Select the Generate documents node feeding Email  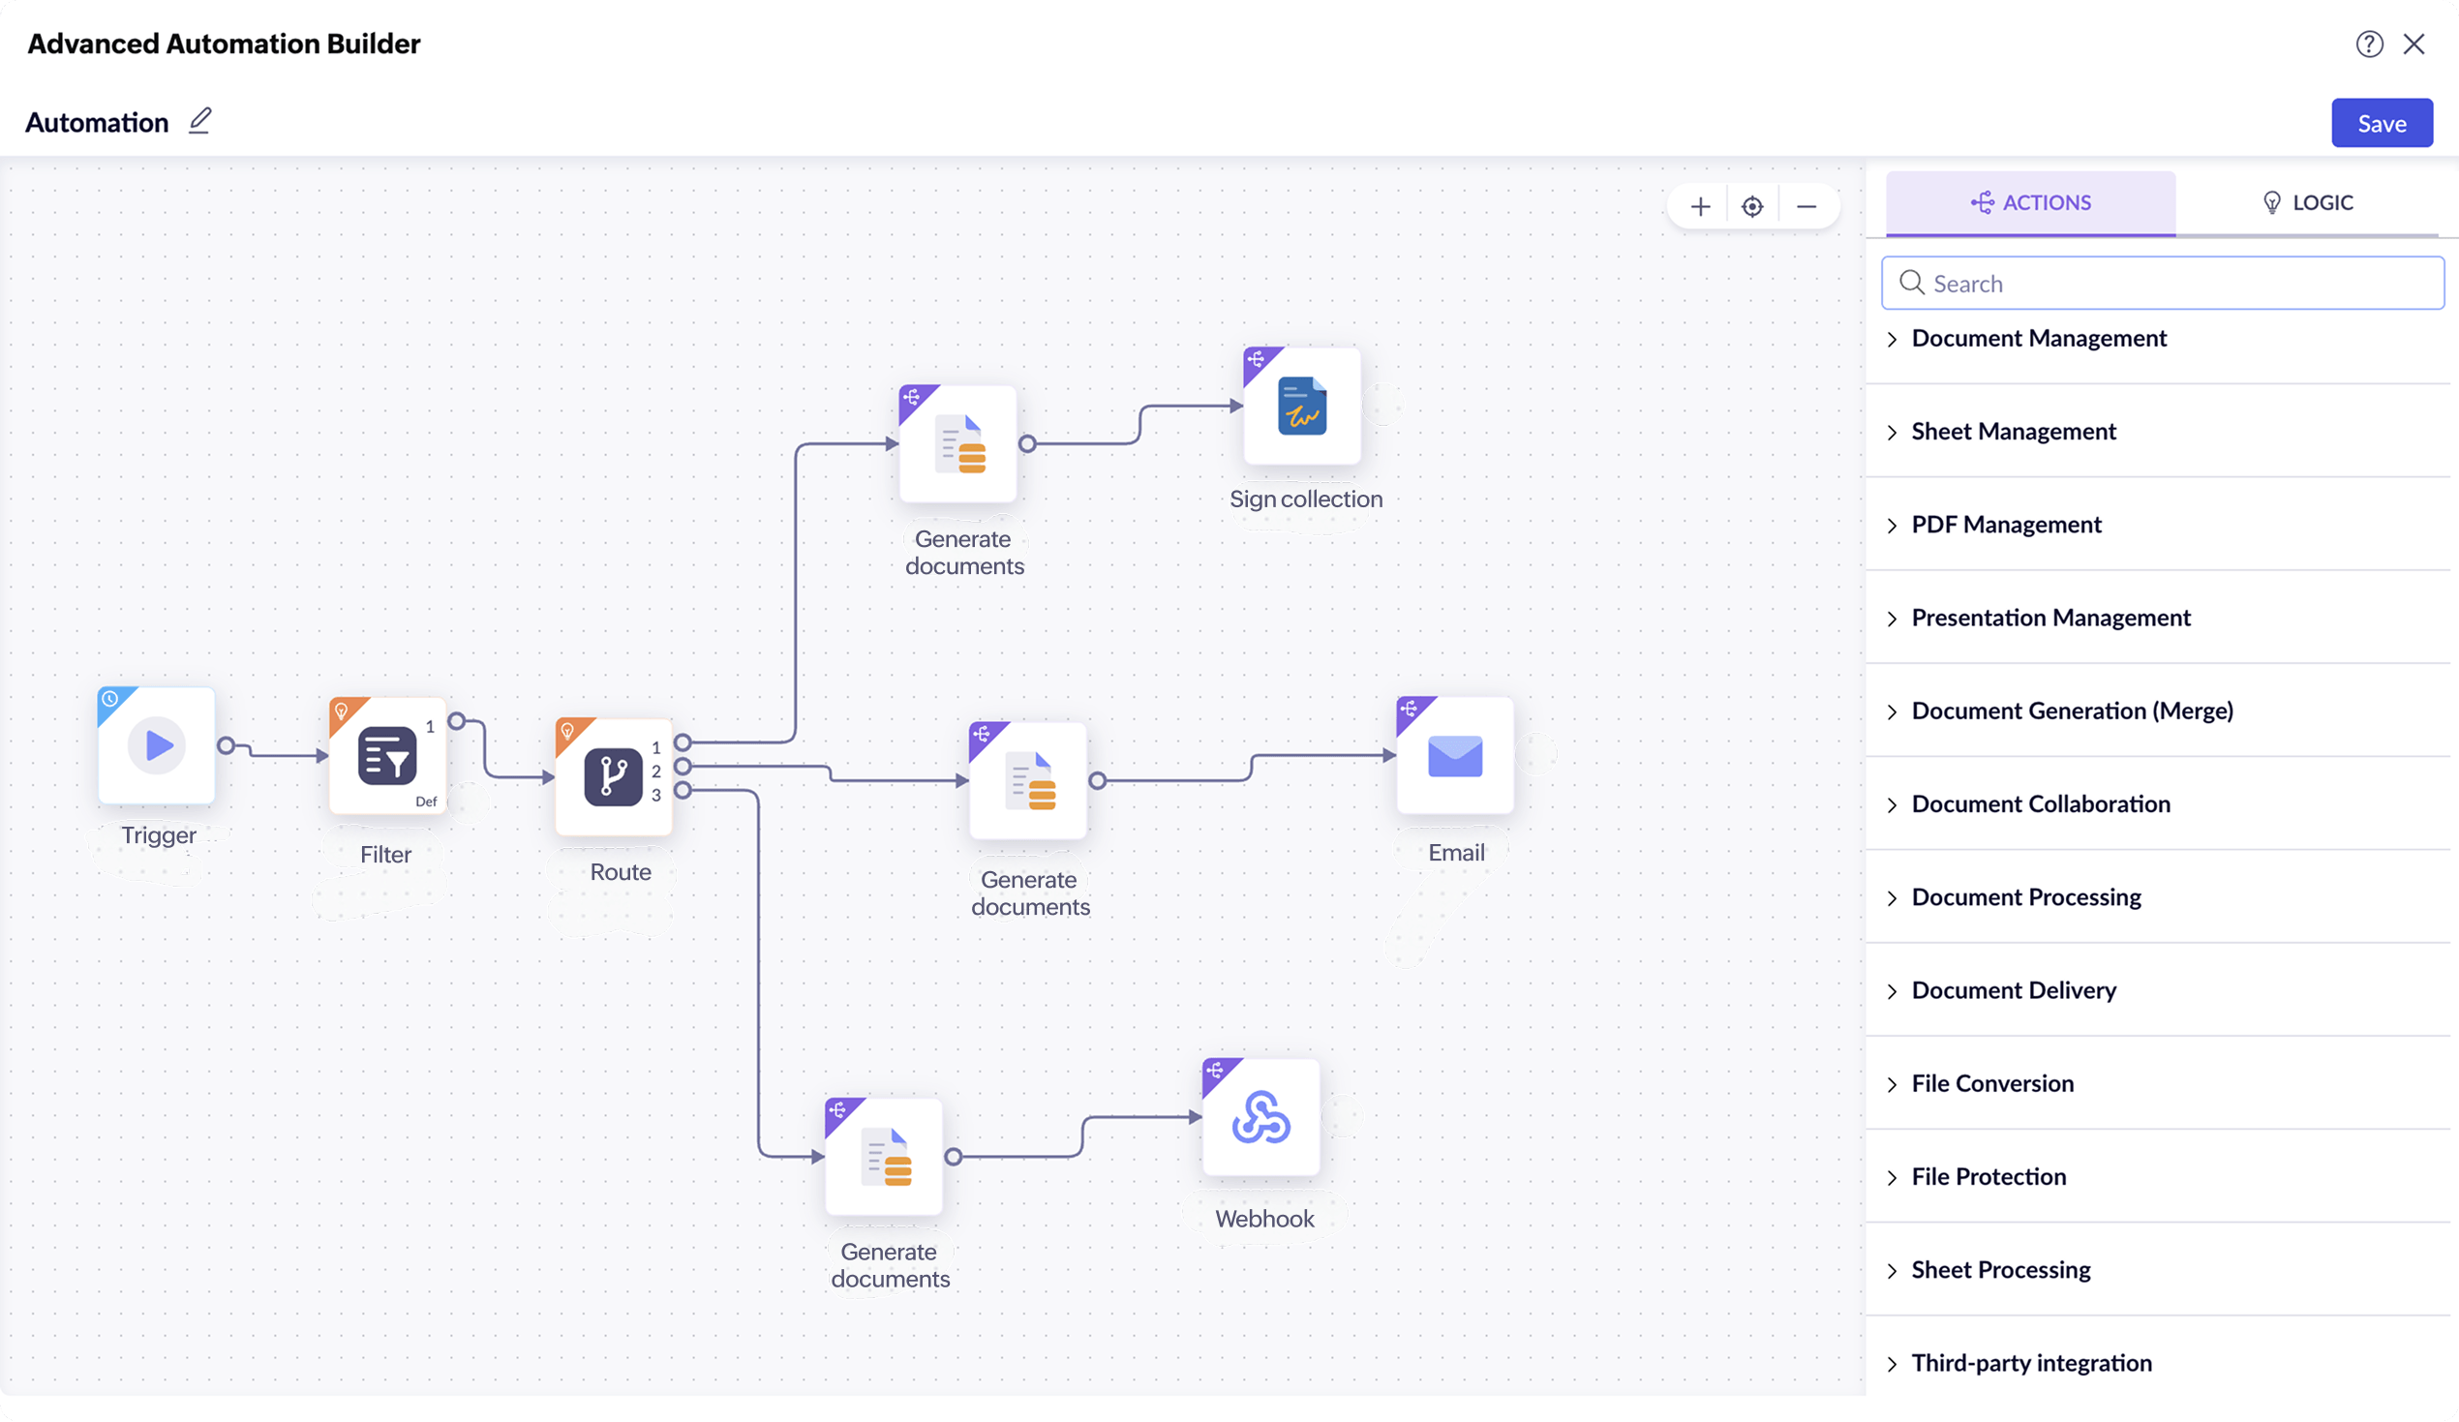[x=1027, y=781]
